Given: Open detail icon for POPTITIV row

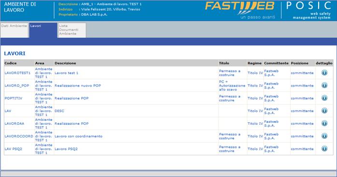Looking at the screenshot, I should 324,98.
